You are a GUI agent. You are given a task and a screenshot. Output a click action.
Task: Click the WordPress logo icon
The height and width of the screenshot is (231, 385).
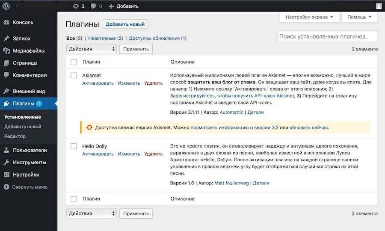[6, 6]
